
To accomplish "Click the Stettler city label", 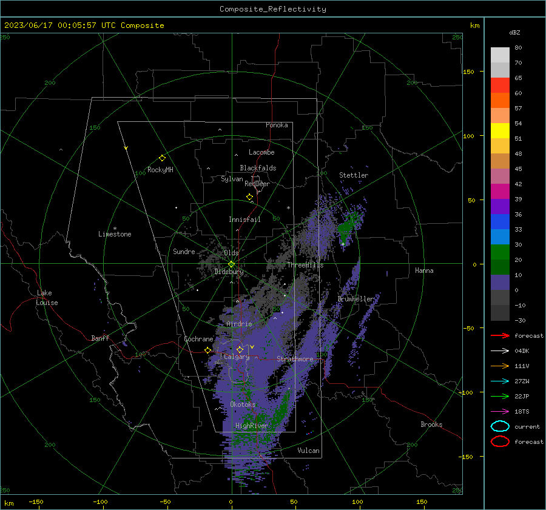I will coord(354,175).
